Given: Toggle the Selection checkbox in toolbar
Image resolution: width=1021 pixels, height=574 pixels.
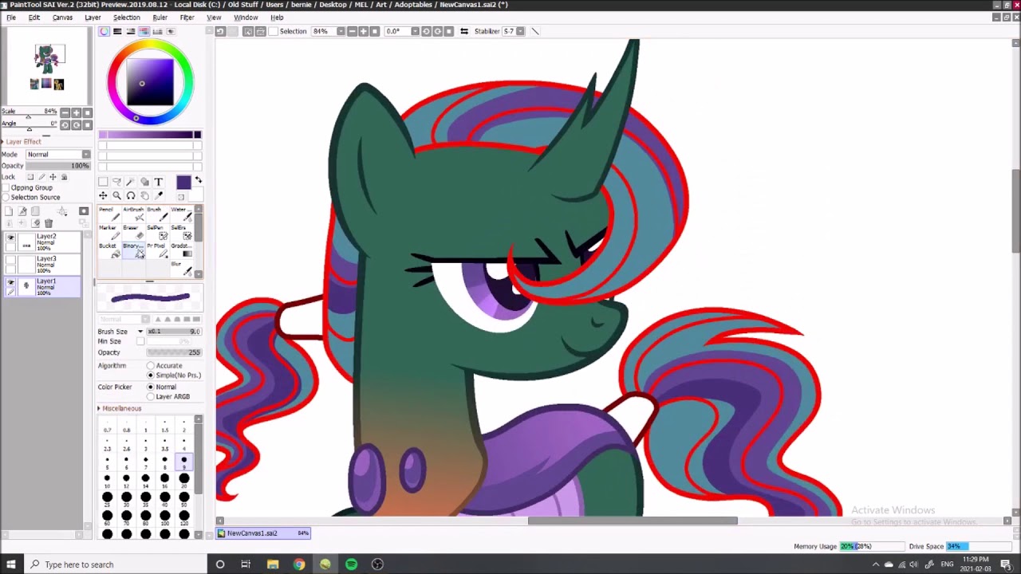Looking at the screenshot, I should (273, 31).
